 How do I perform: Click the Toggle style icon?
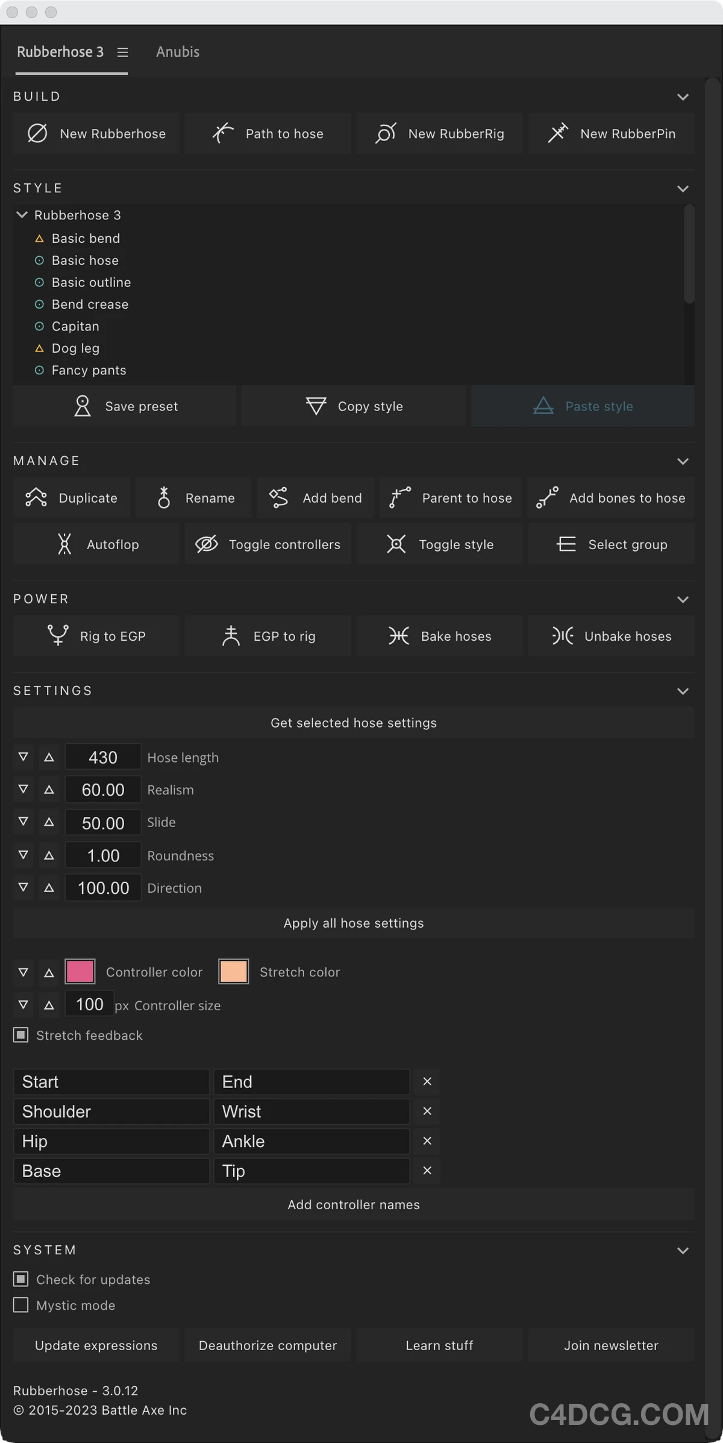(x=396, y=544)
